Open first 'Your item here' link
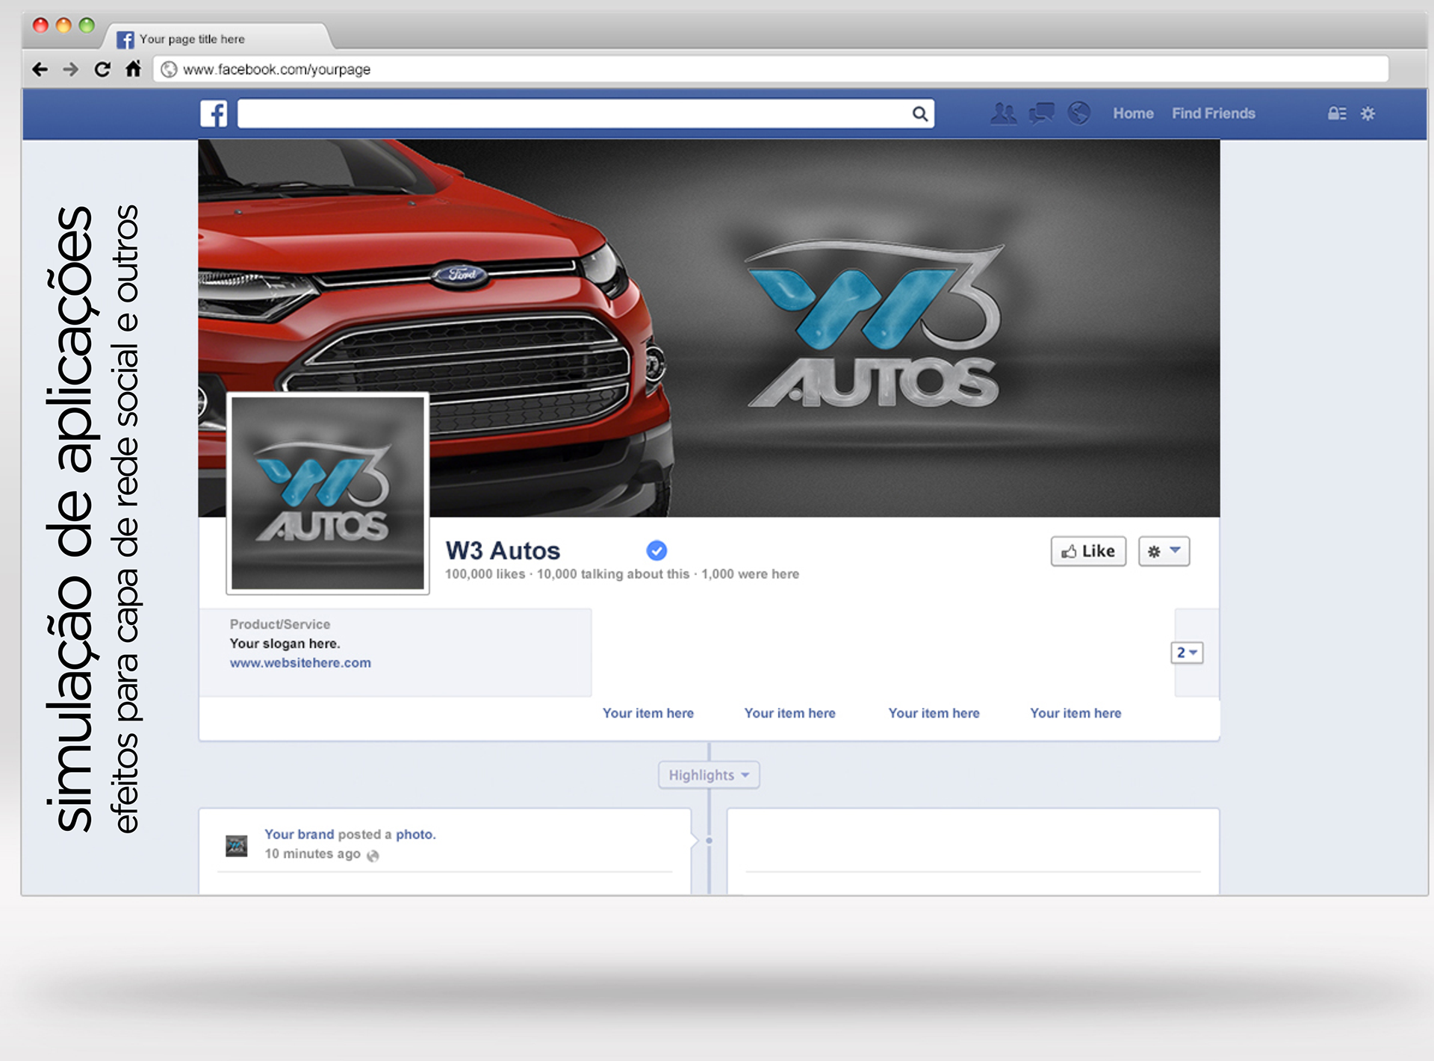This screenshot has height=1061, width=1434. (x=648, y=713)
